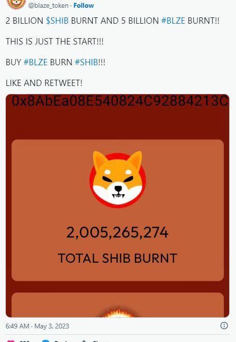Click the TOTAL SHIB BURNT label

click(x=117, y=258)
